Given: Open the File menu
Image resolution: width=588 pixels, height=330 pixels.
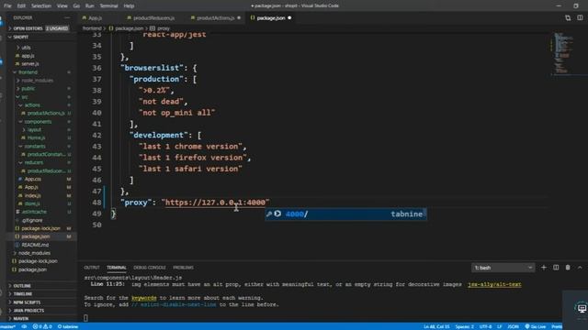Looking at the screenshot, I should pos(7,6).
